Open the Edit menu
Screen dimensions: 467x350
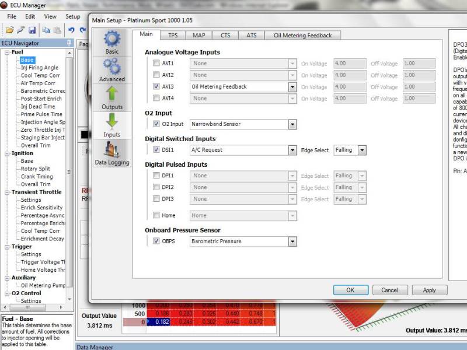coord(30,17)
